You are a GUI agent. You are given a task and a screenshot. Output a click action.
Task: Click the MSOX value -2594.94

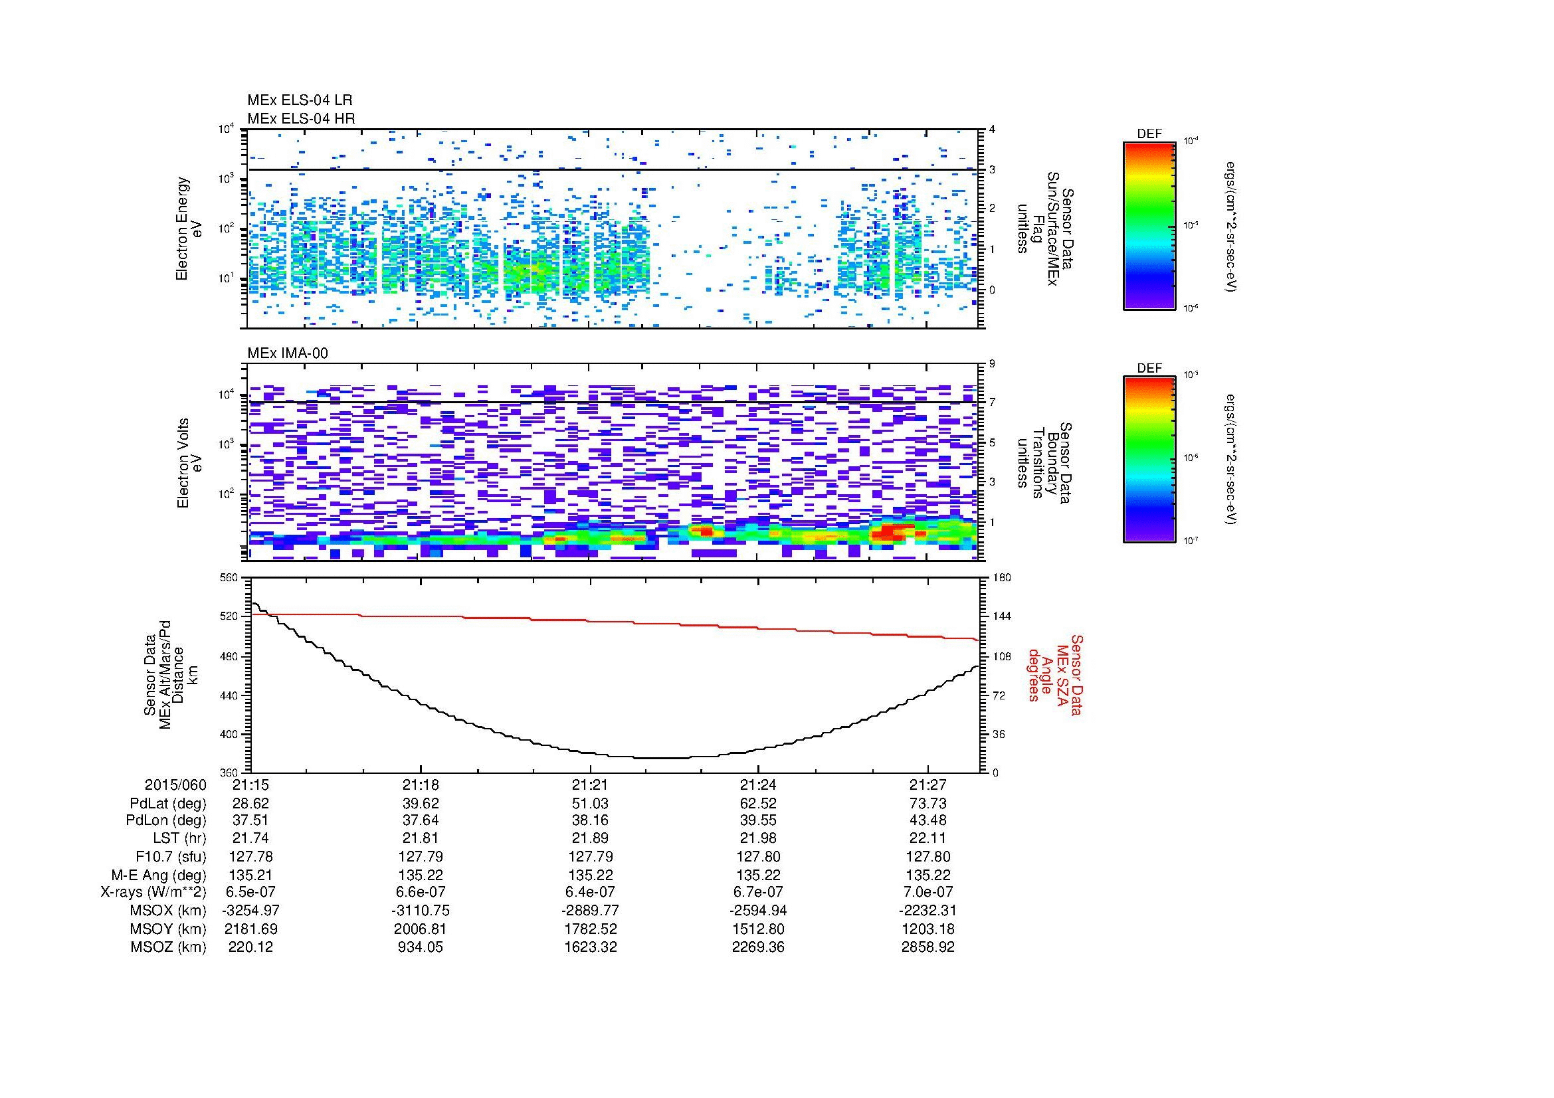coord(758,911)
